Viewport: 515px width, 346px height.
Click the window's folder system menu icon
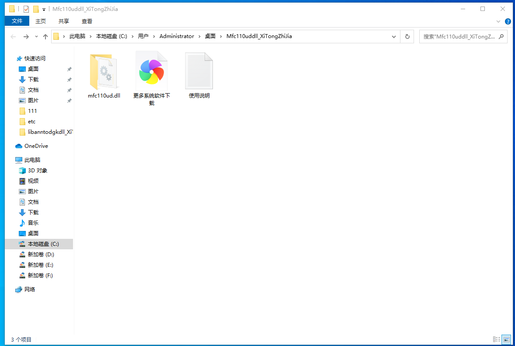pos(12,9)
